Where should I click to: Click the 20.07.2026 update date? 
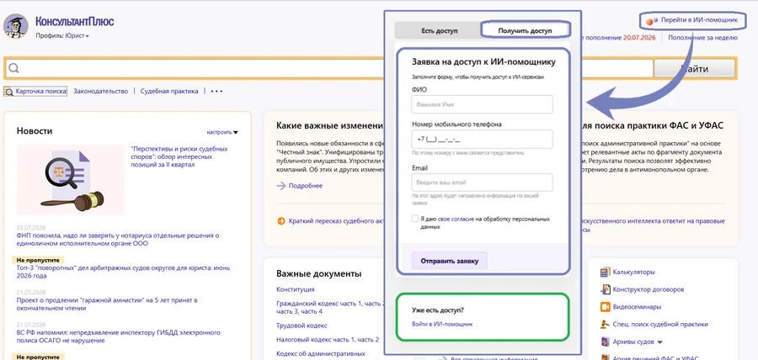639,38
